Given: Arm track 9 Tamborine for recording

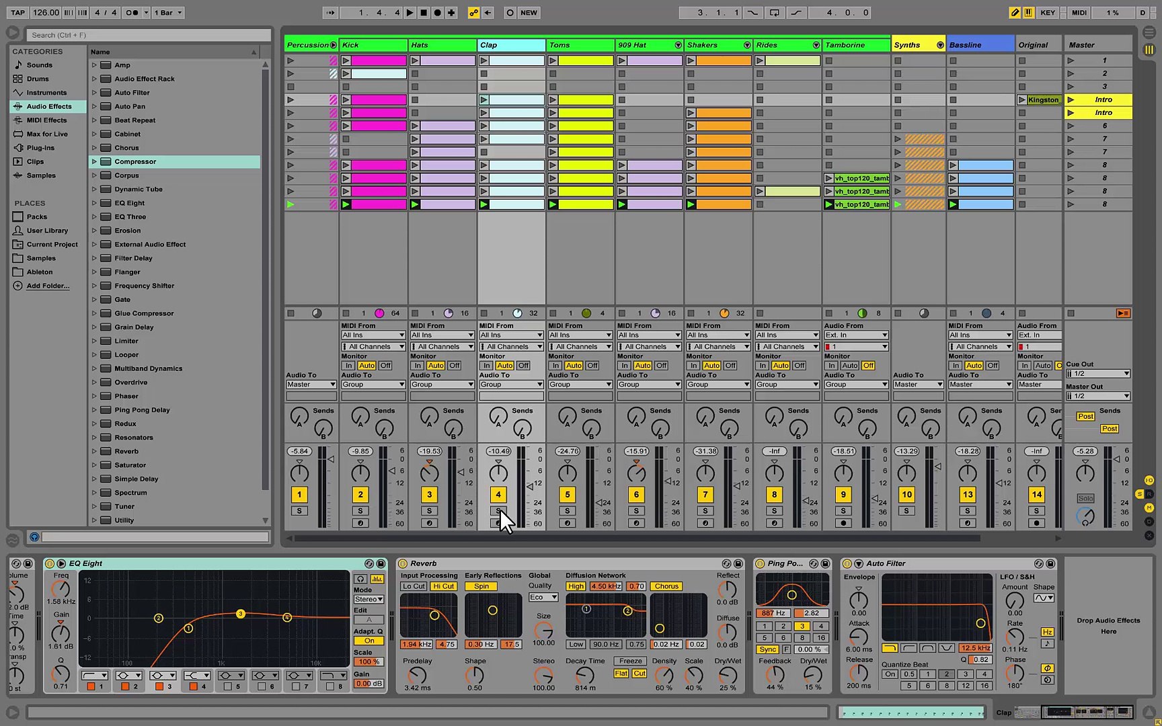Looking at the screenshot, I should pyautogui.click(x=843, y=523).
